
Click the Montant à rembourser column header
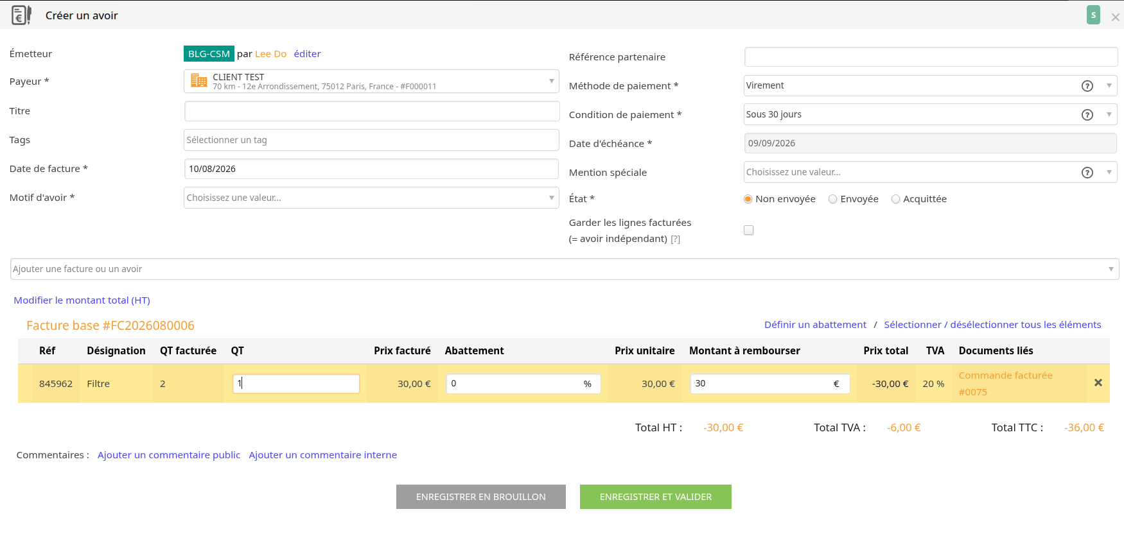[x=744, y=350]
